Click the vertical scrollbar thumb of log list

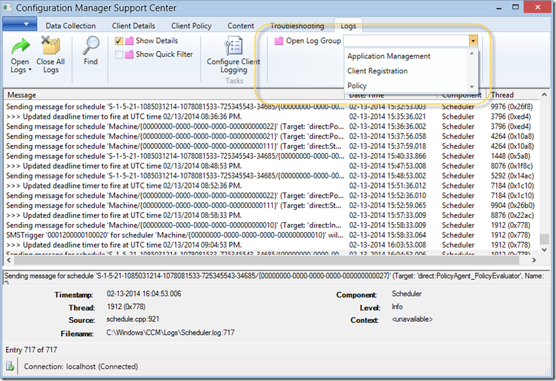(x=545, y=239)
